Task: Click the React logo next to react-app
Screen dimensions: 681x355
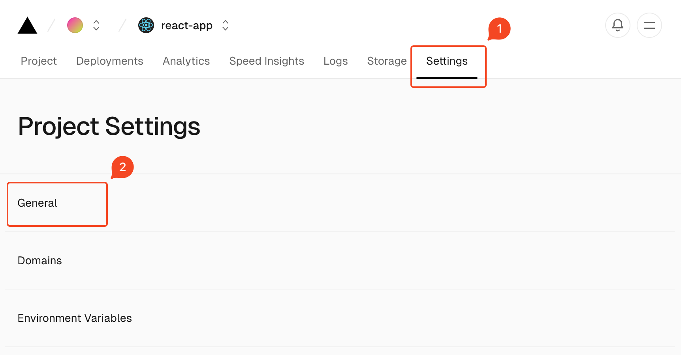Action: 146,25
